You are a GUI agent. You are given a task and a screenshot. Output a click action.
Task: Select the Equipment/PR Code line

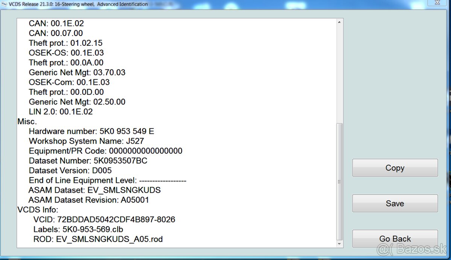click(x=106, y=151)
